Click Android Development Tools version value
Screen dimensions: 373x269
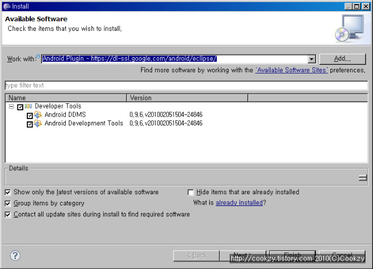(x=166, y=124)
